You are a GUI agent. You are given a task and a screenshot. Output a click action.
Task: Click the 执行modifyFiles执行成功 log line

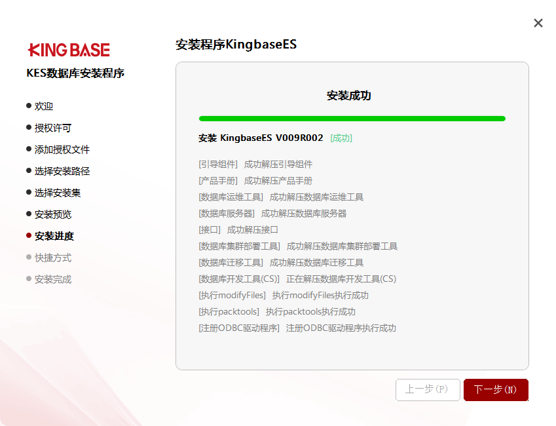tap(320, 295)
